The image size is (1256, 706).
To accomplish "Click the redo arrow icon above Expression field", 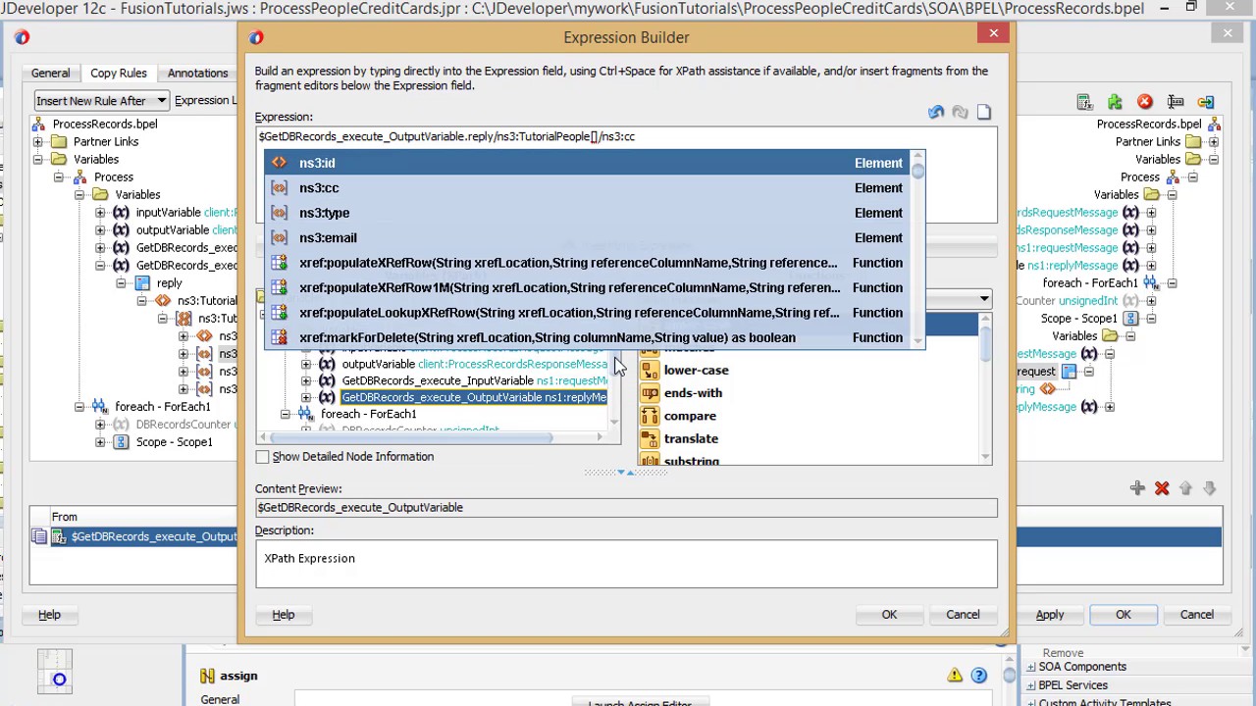I will 960,113.
